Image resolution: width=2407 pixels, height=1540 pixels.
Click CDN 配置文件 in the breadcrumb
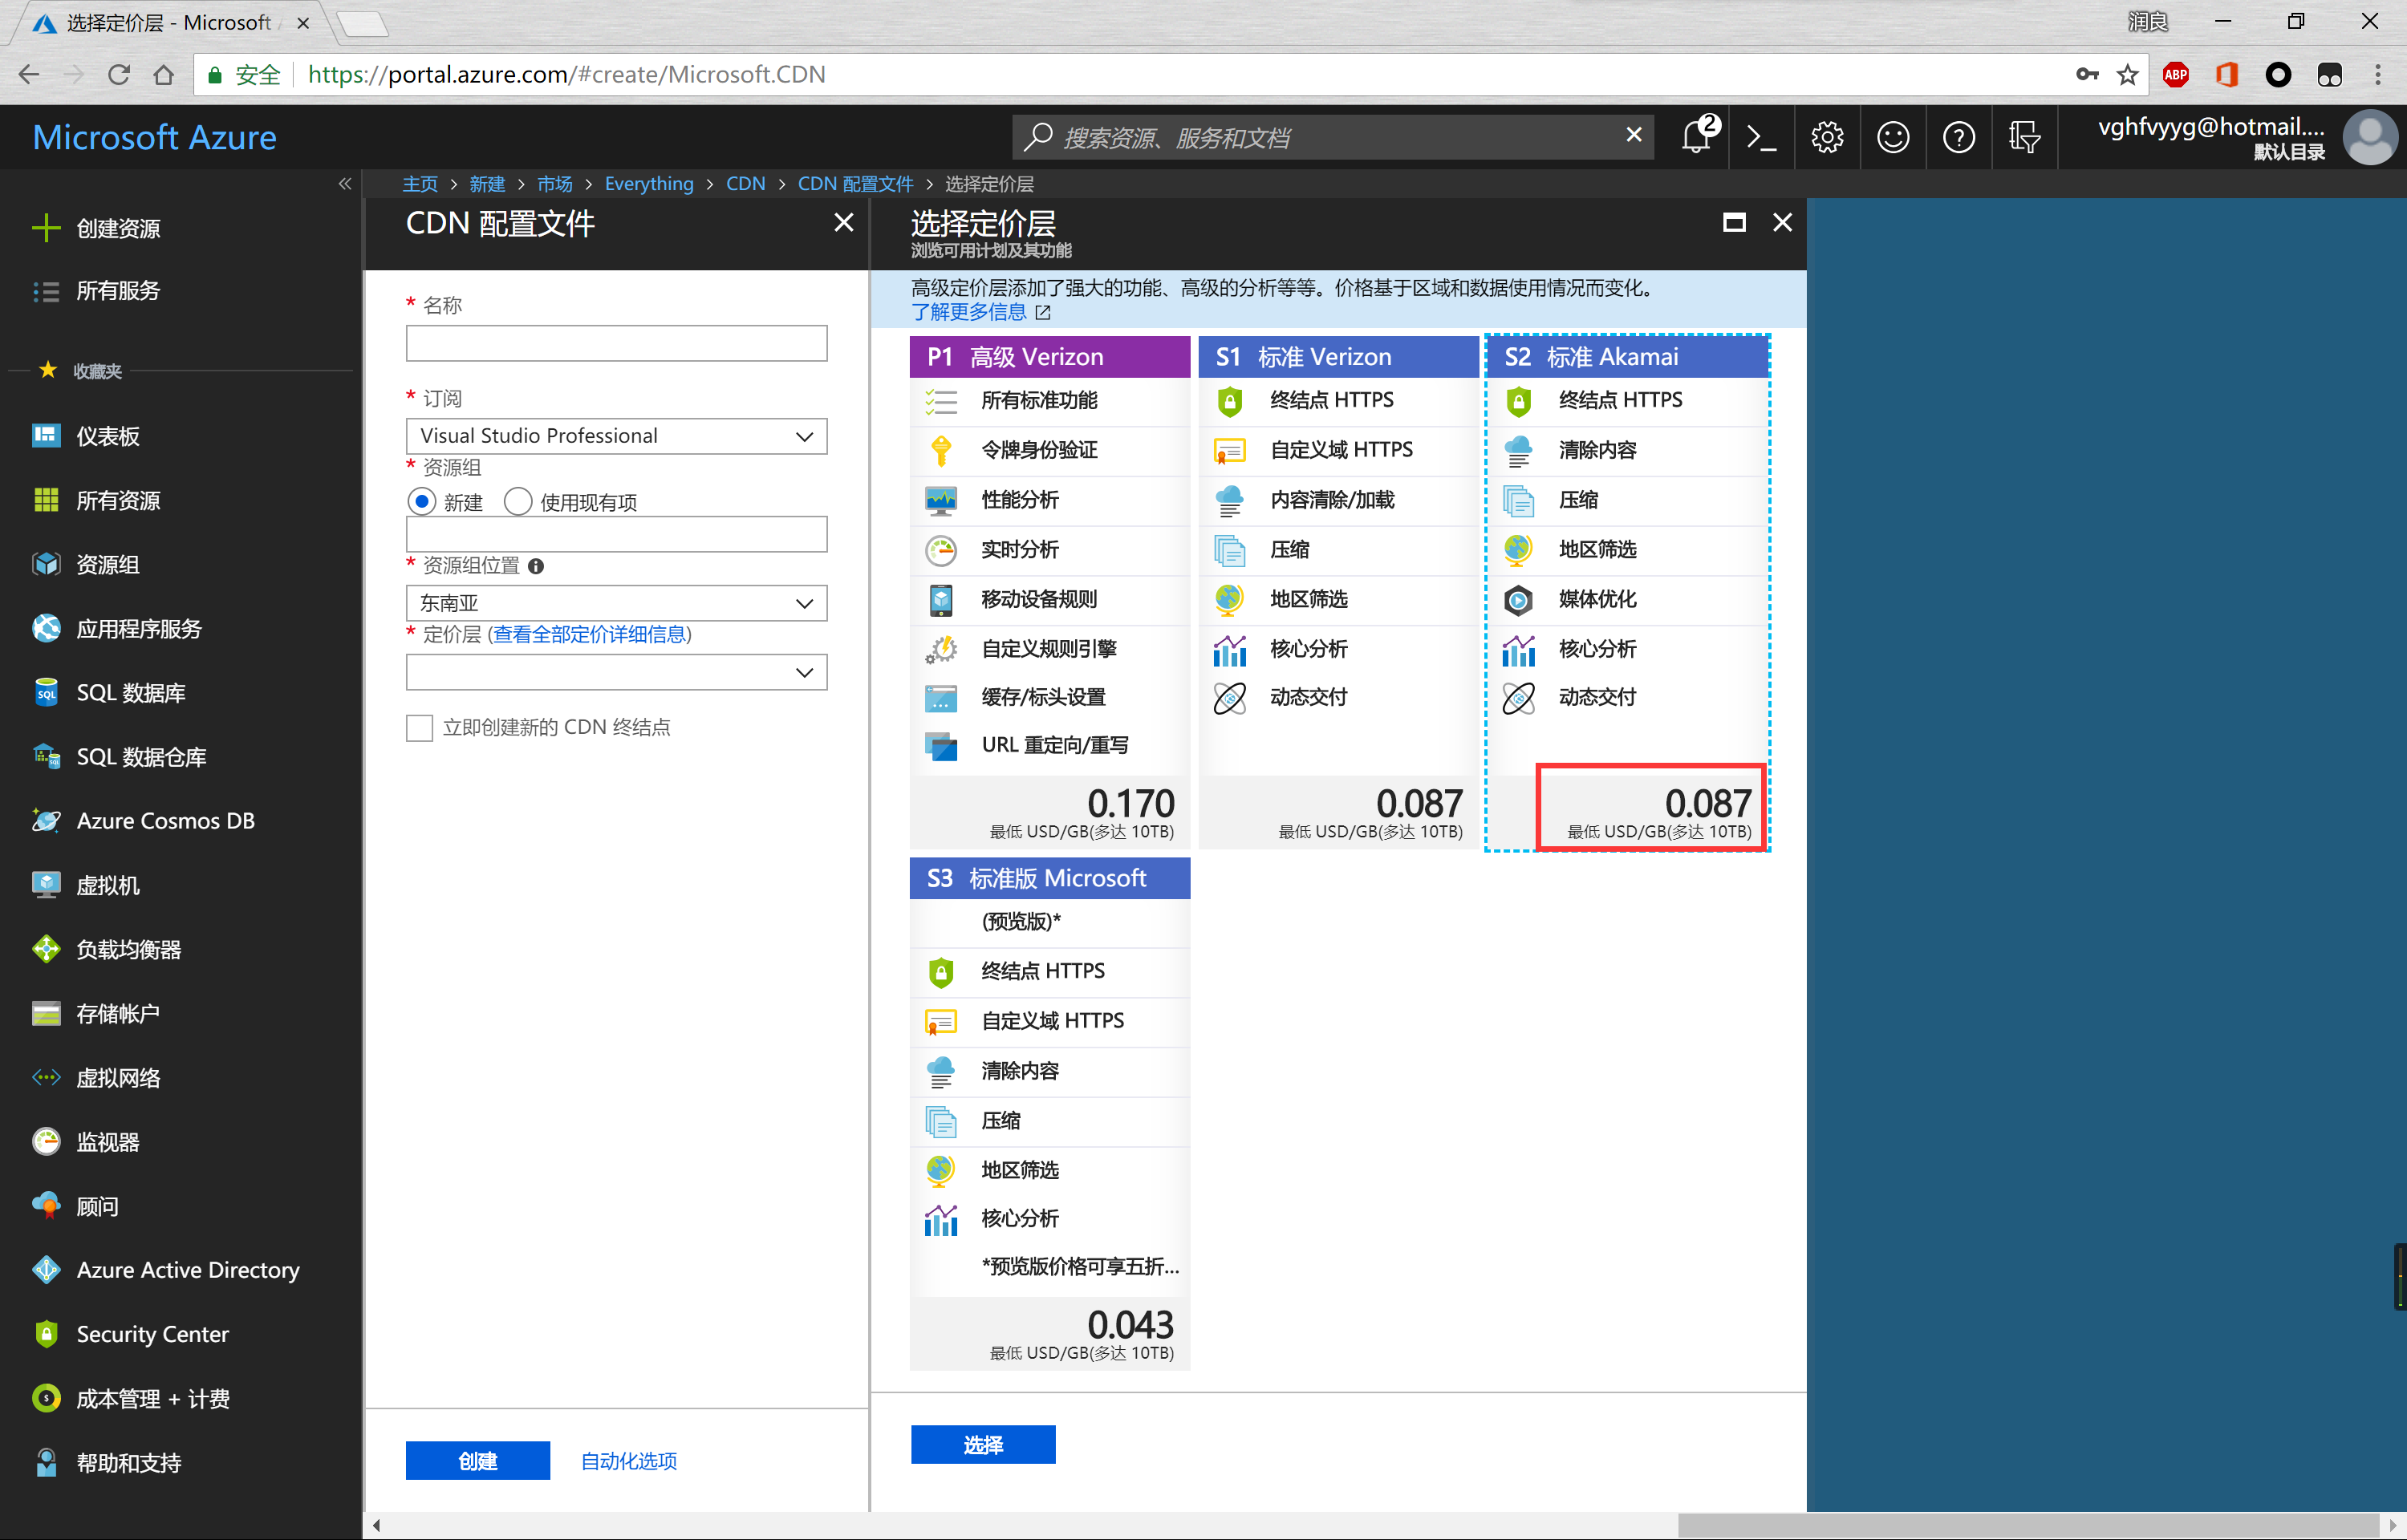coord(855,184)
